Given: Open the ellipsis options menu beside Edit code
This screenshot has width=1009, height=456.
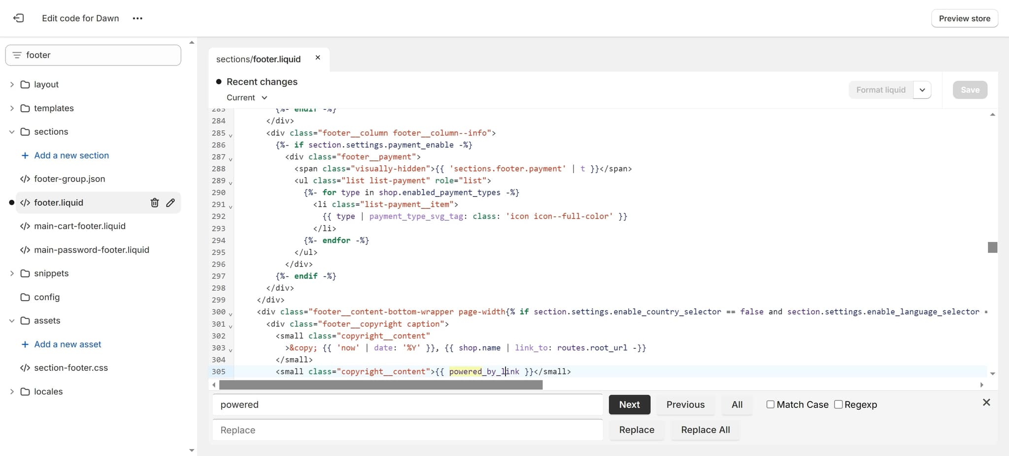Looking at the screenshot, I should [137, 18].
